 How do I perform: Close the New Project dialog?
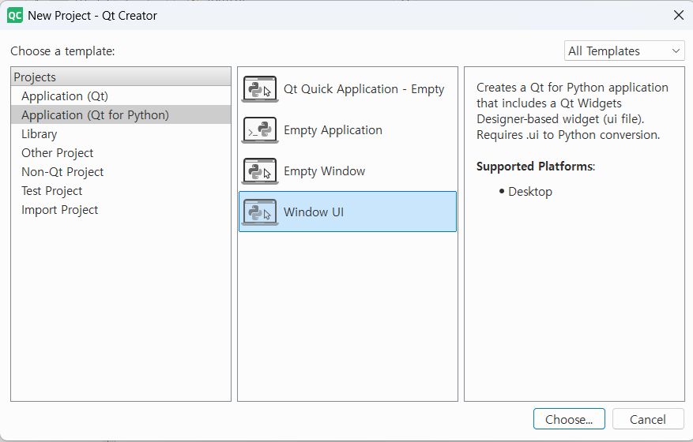[x=679, y=16]
